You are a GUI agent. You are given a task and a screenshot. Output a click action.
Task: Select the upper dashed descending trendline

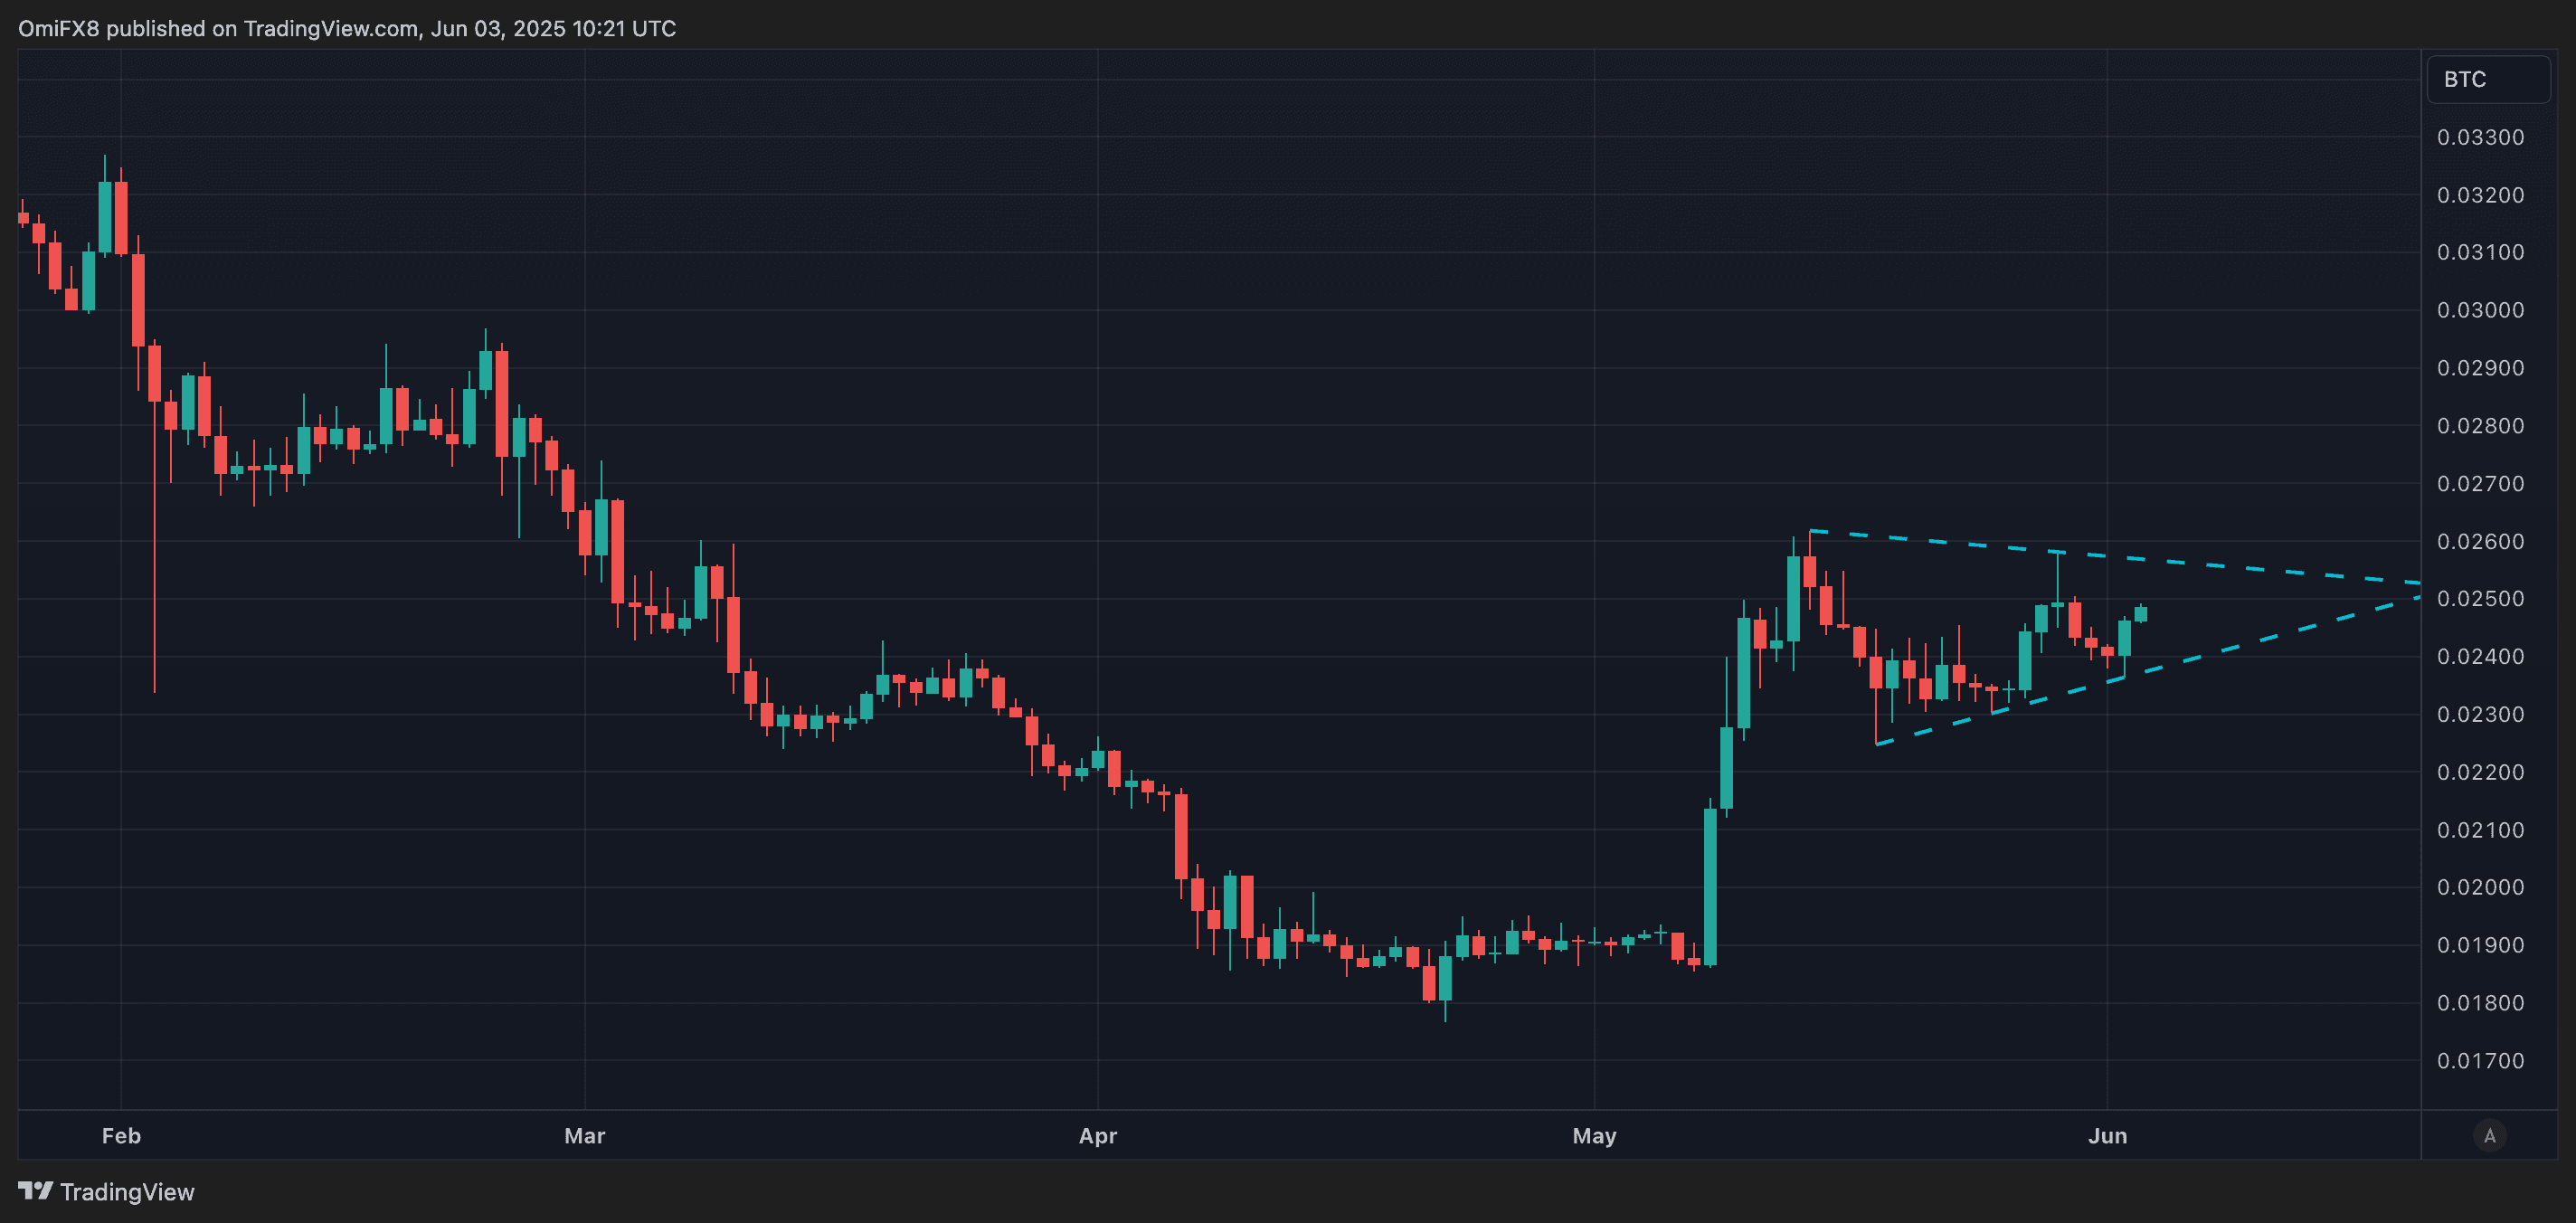pyautogui.click(x=2115, y=557)
